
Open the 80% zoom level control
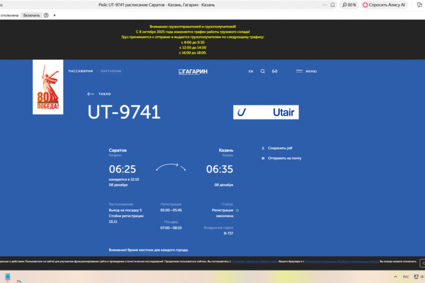(x=349, y=5)
